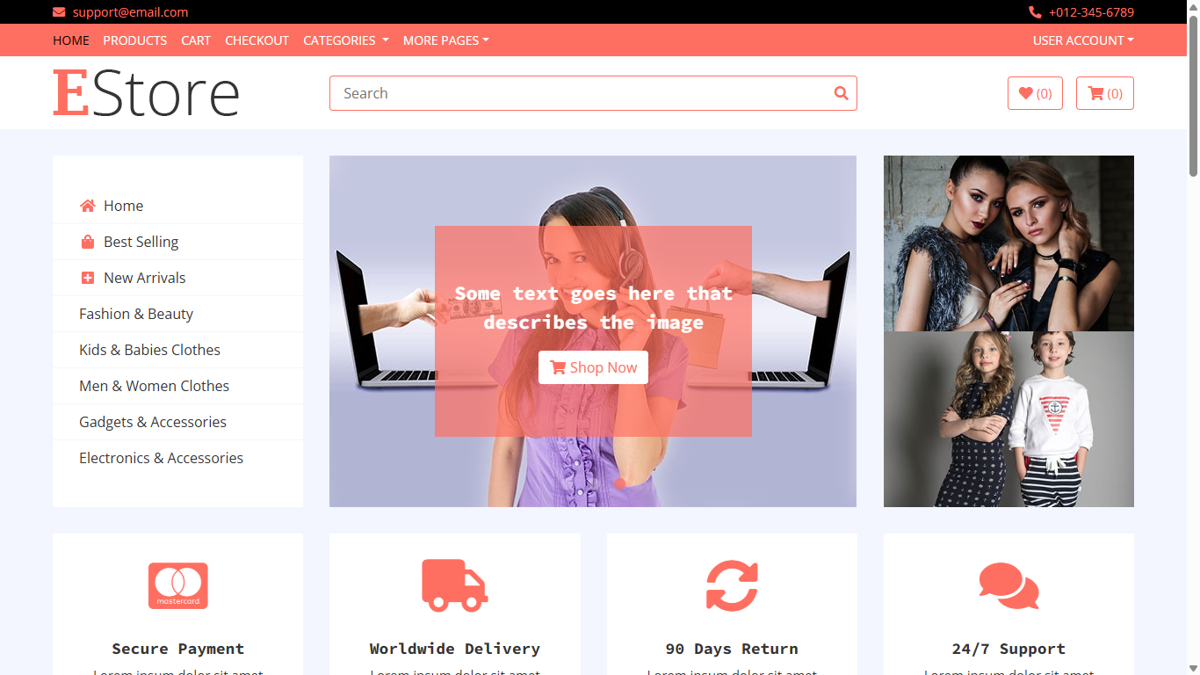Click the delivery truck icon
Screen dimensions: 1200x675
tap(454, 585)
